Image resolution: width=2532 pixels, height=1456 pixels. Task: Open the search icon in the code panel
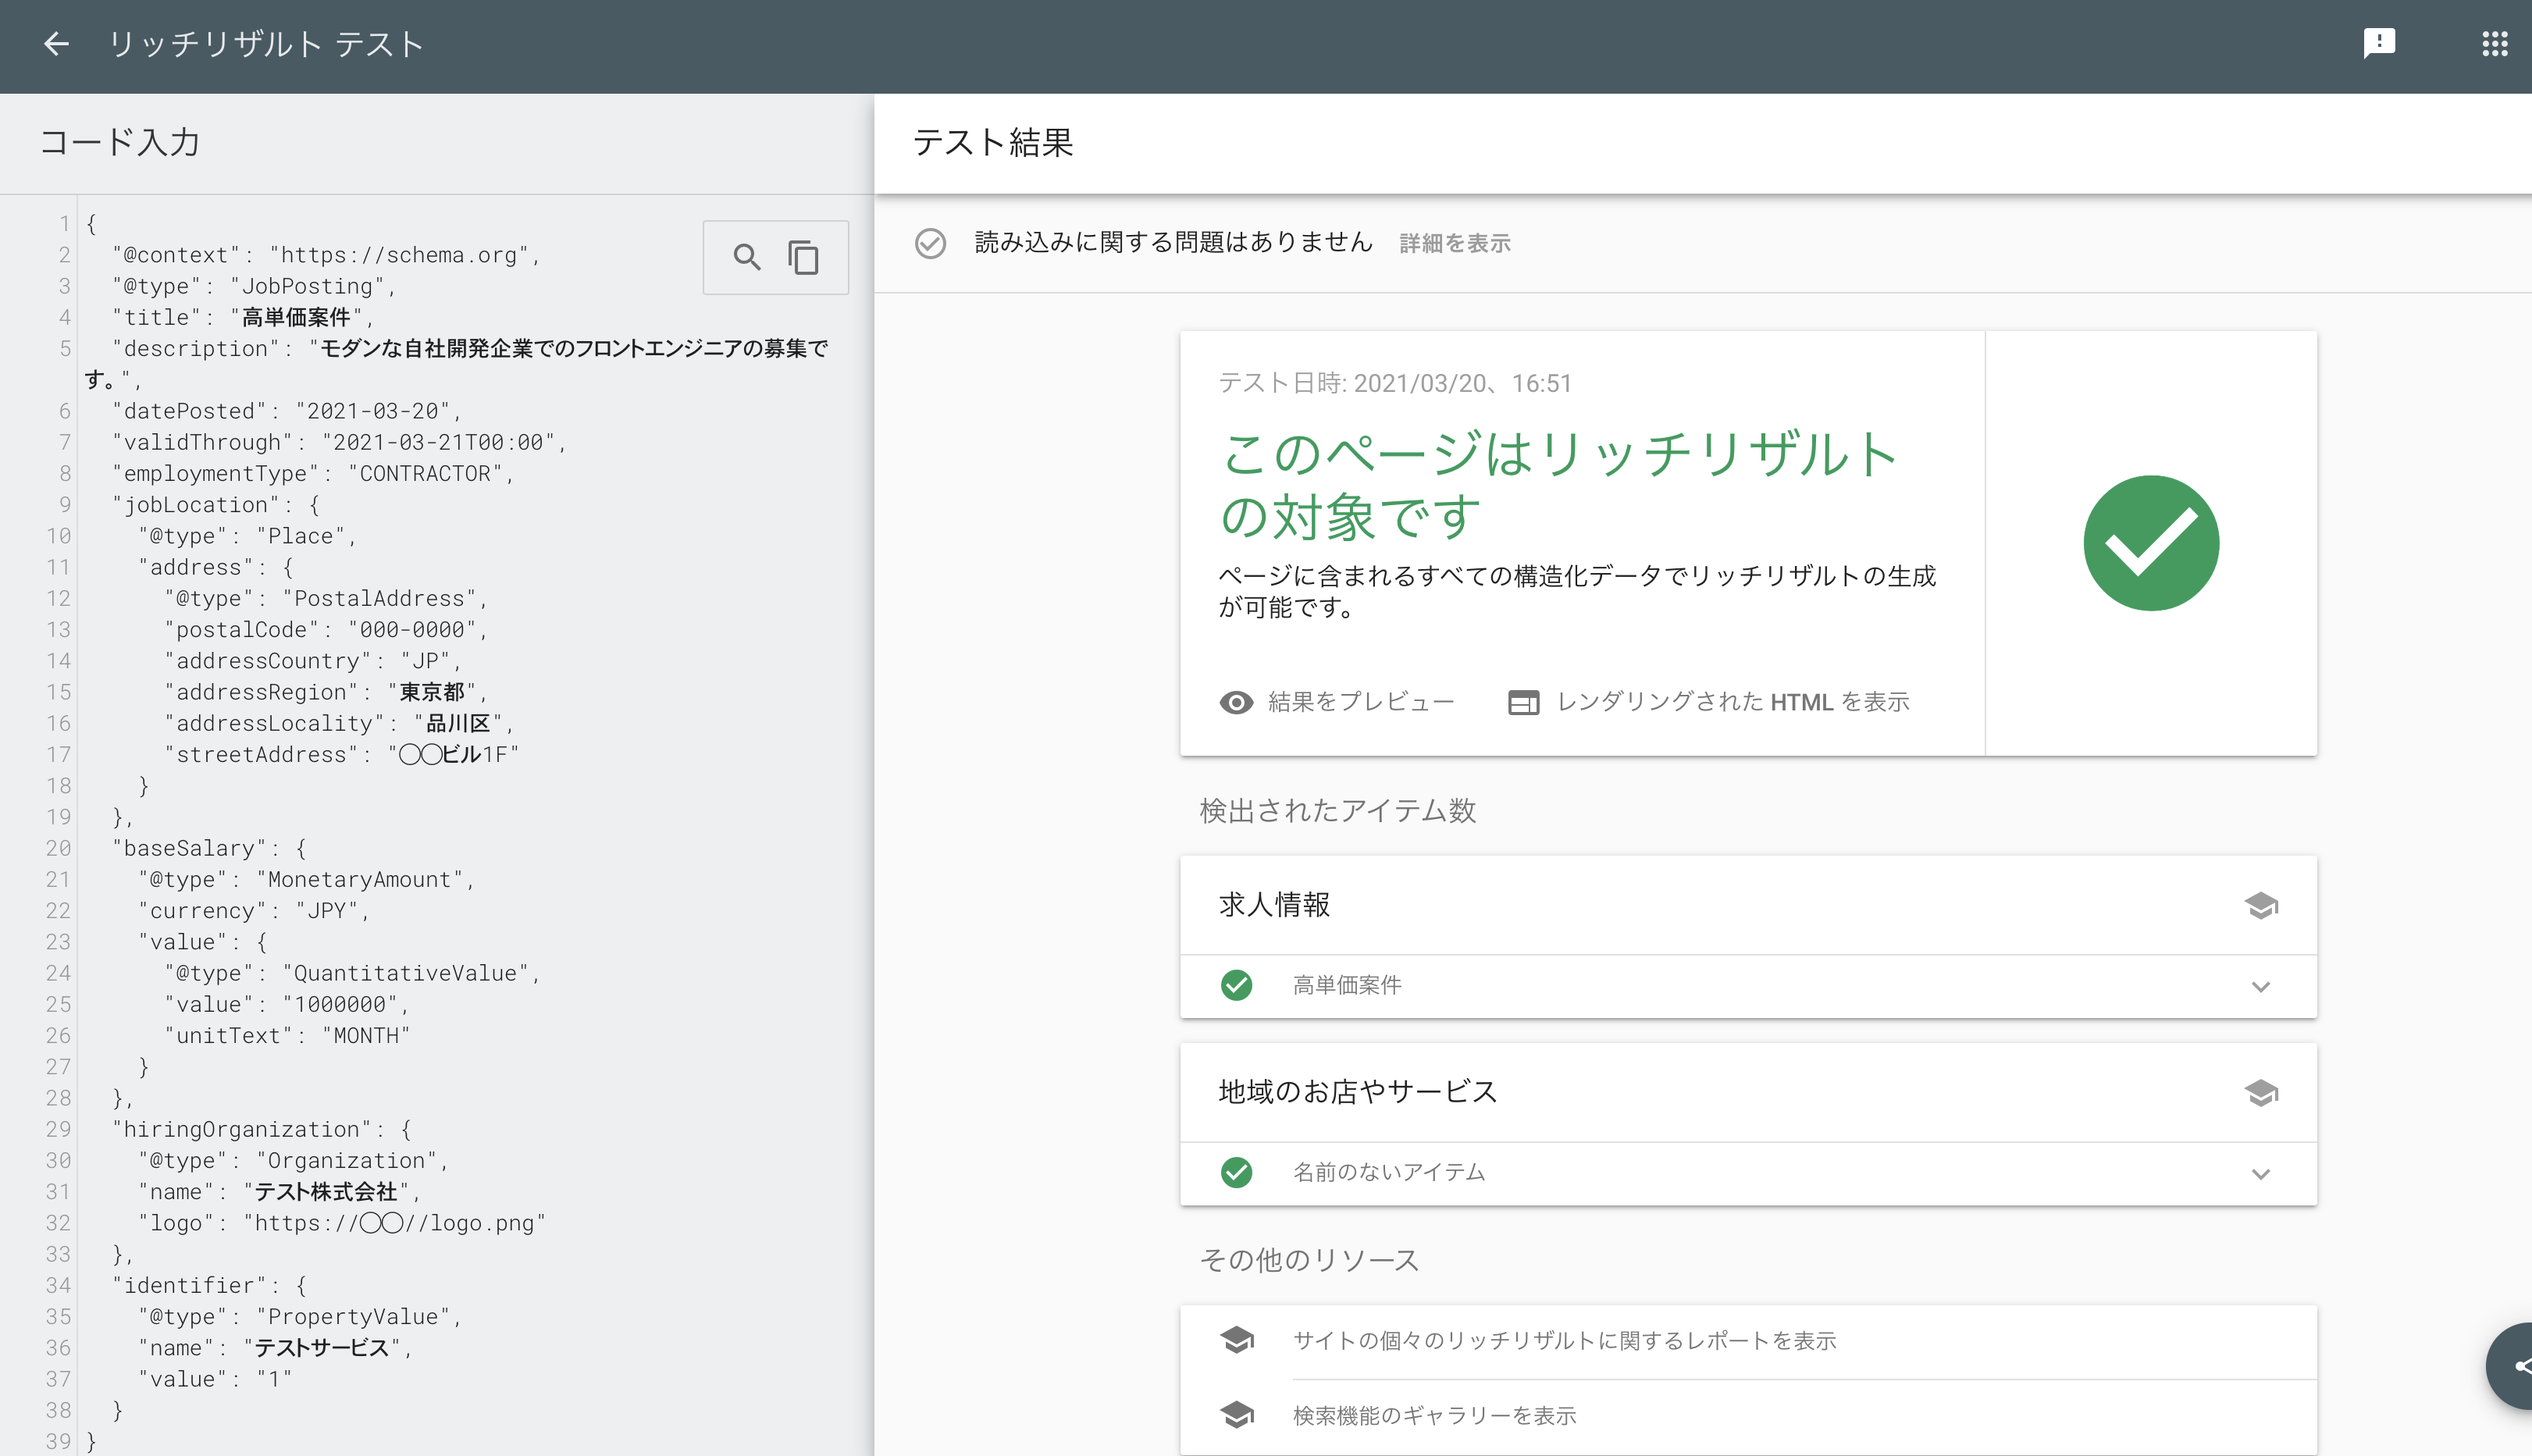(x=746, y=258)
